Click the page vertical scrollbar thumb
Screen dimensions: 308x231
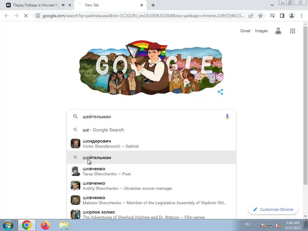tap(305, 106)
